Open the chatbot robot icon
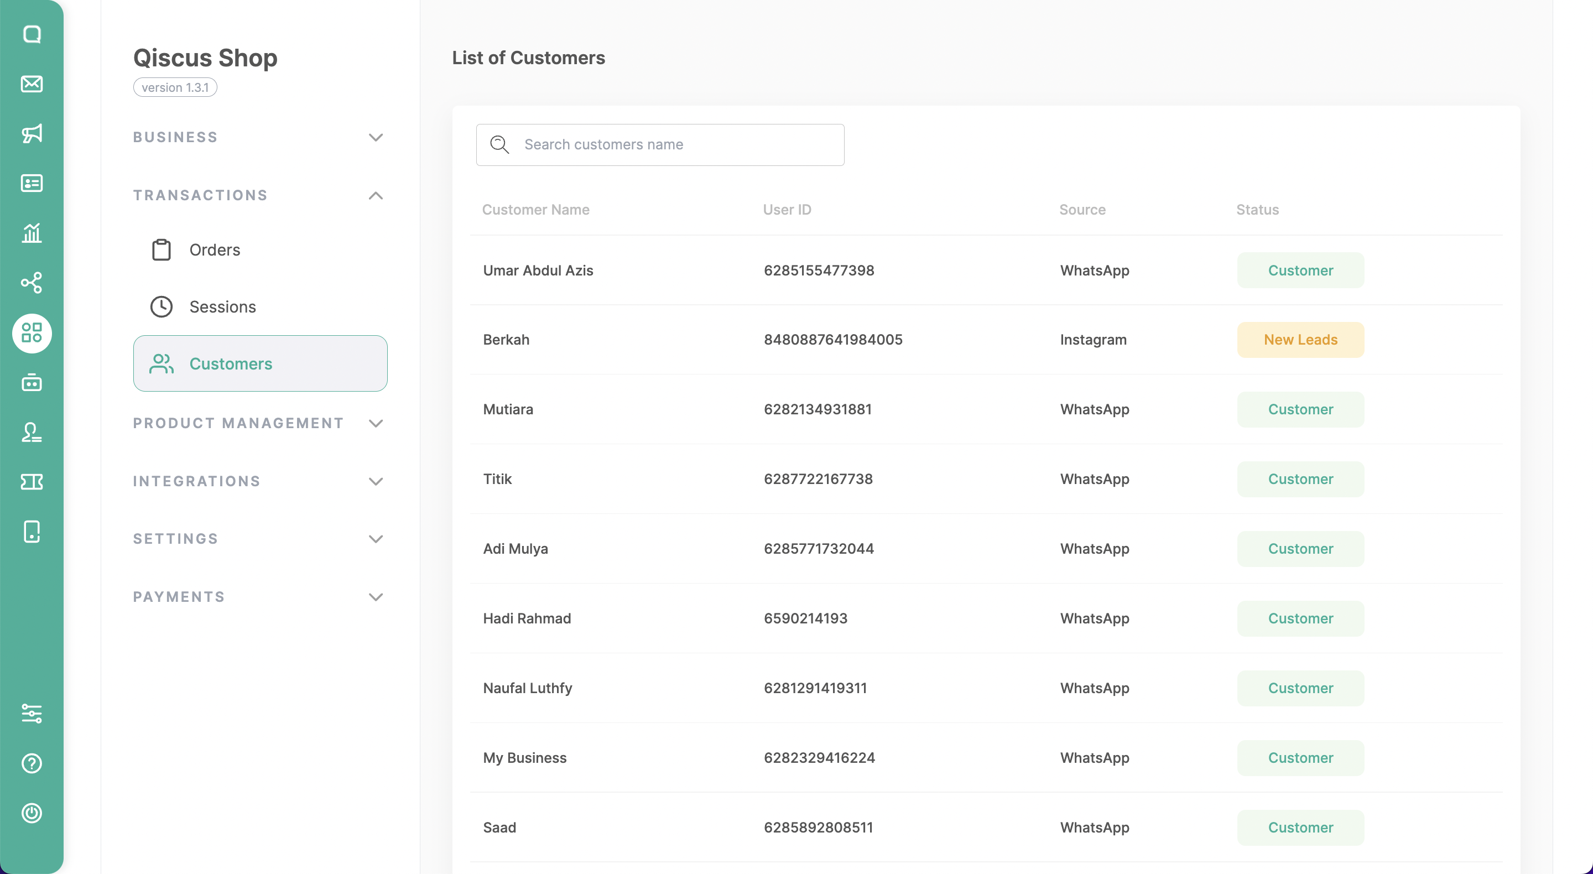Viewport: 1593px width, 874px height. tap(32, 383)
